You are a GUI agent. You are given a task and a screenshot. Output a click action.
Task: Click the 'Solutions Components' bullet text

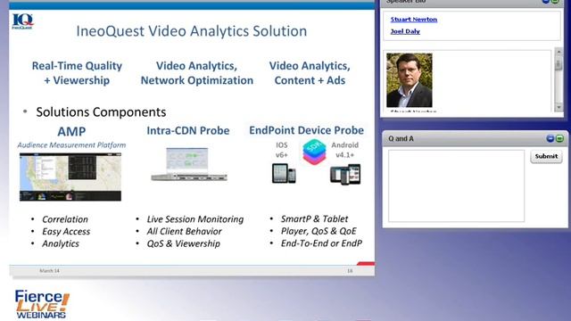pos(101,111)
